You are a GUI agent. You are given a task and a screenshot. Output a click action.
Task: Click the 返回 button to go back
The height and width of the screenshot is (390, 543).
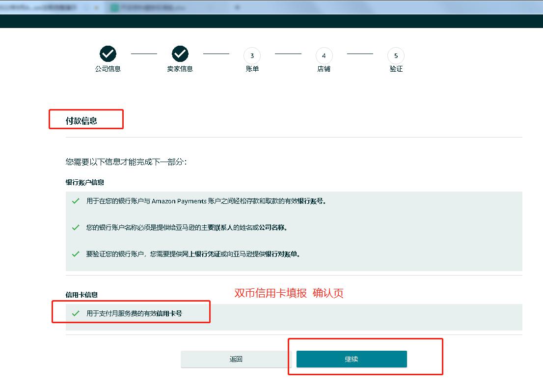(x=236, y=359)
